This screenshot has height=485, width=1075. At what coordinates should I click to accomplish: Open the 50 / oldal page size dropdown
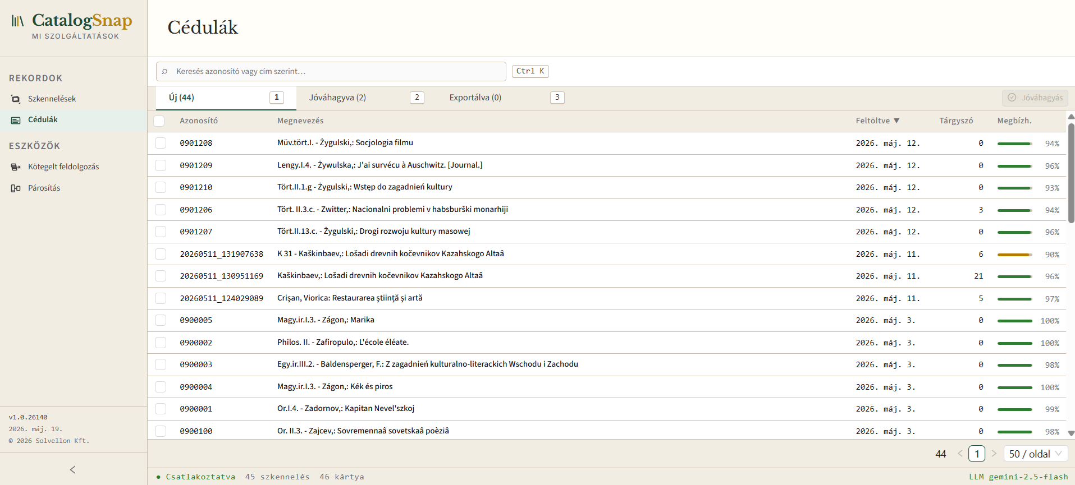(1036, 454)
